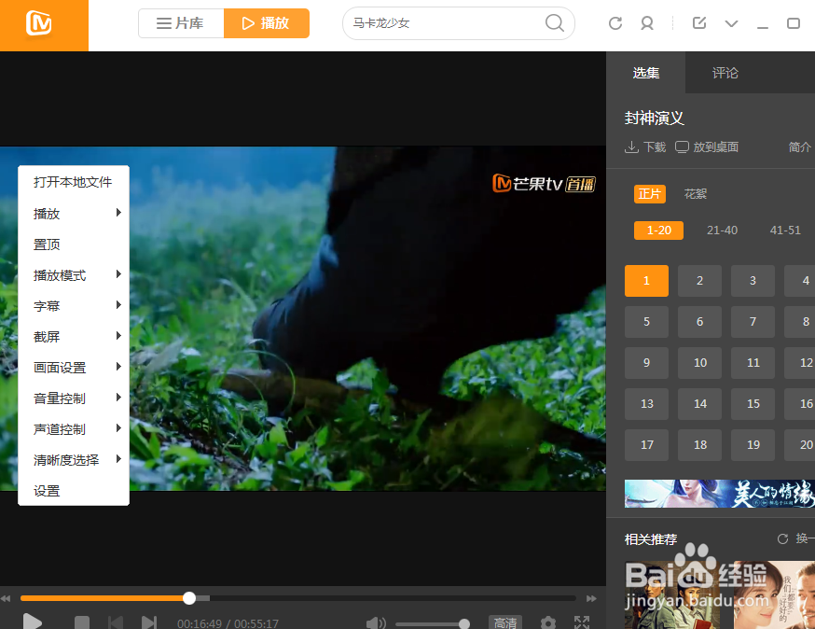Choose 置顶 in the context menu
Image resolution: width=815 pixels, height=629 pixels.
tap(74, 244)
